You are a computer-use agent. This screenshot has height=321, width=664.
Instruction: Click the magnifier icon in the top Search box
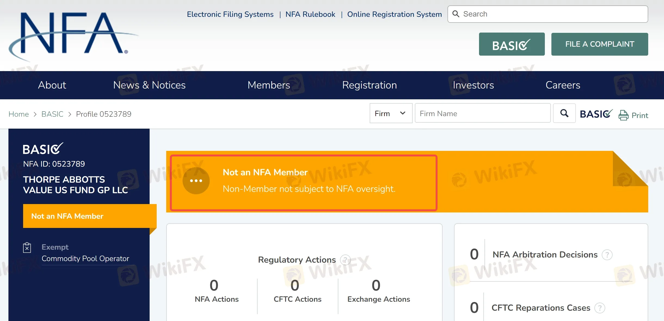pyautogui.click(x=456, y=14)
